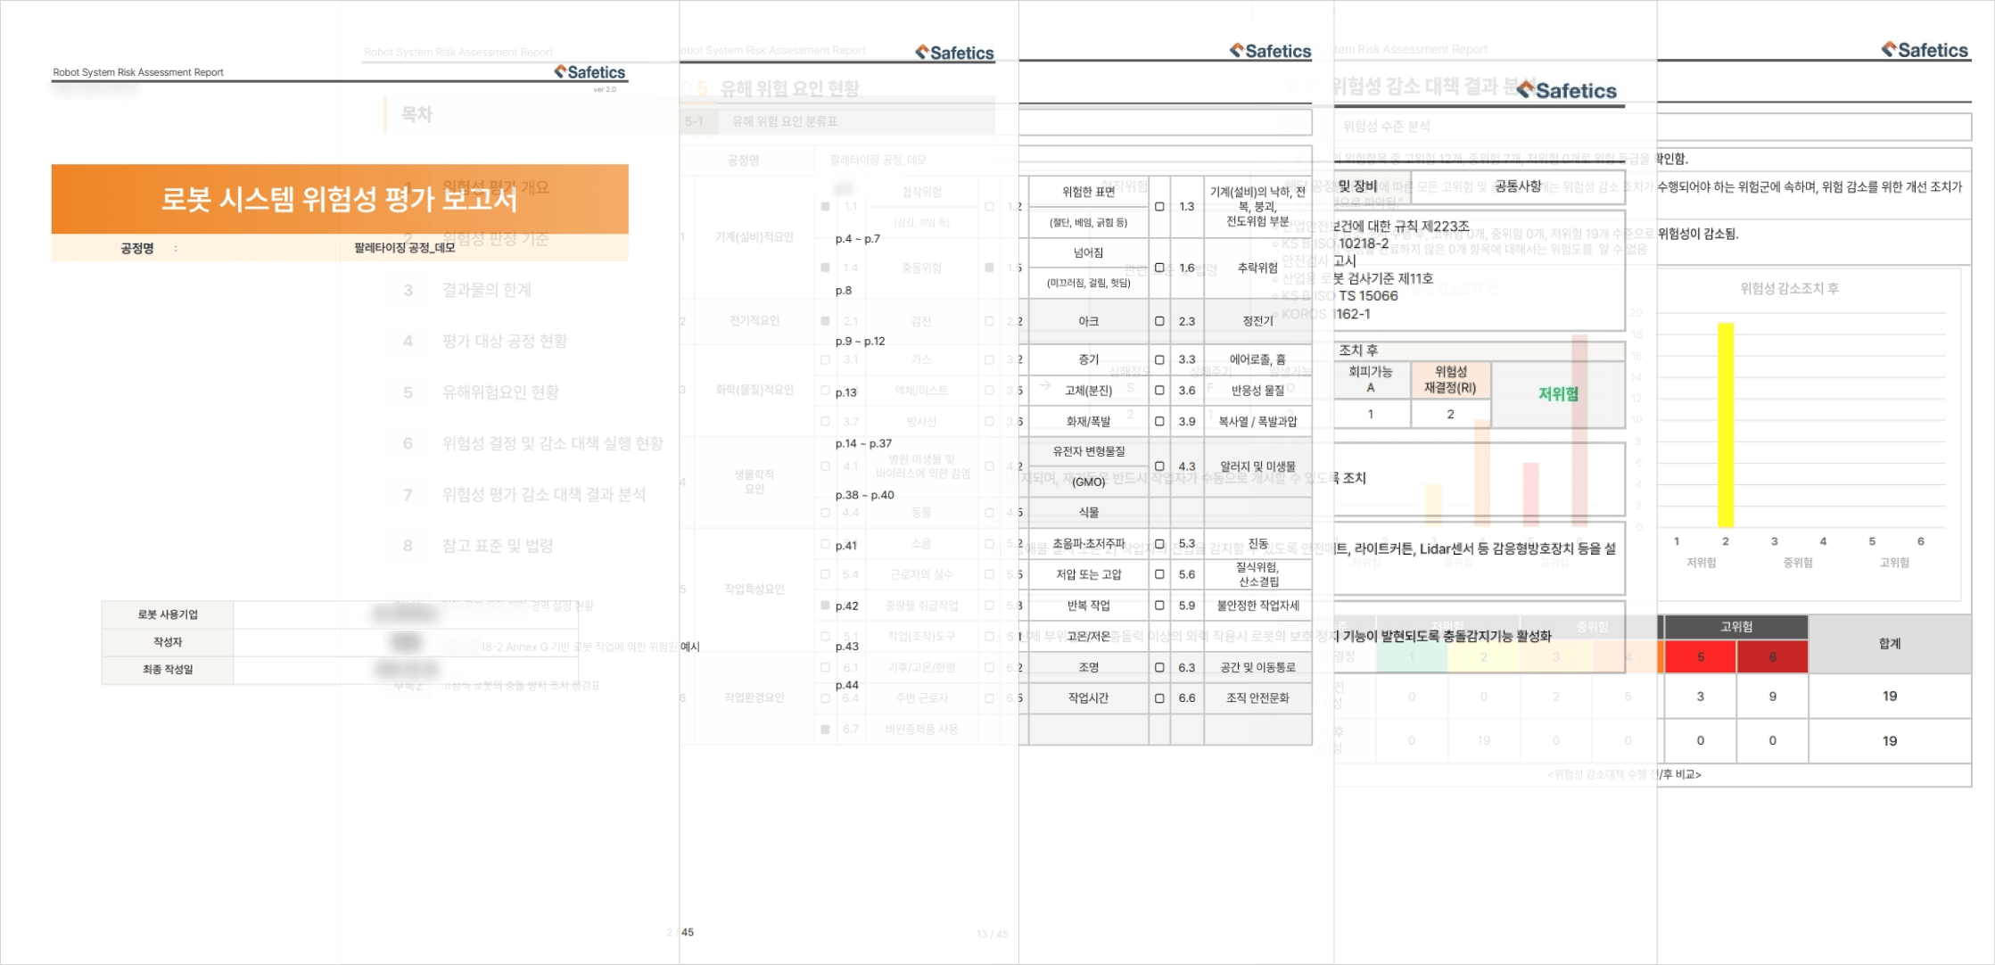
Task: Click the Safetics logo above 'ver 2.0'
Action: click(589, 72)
